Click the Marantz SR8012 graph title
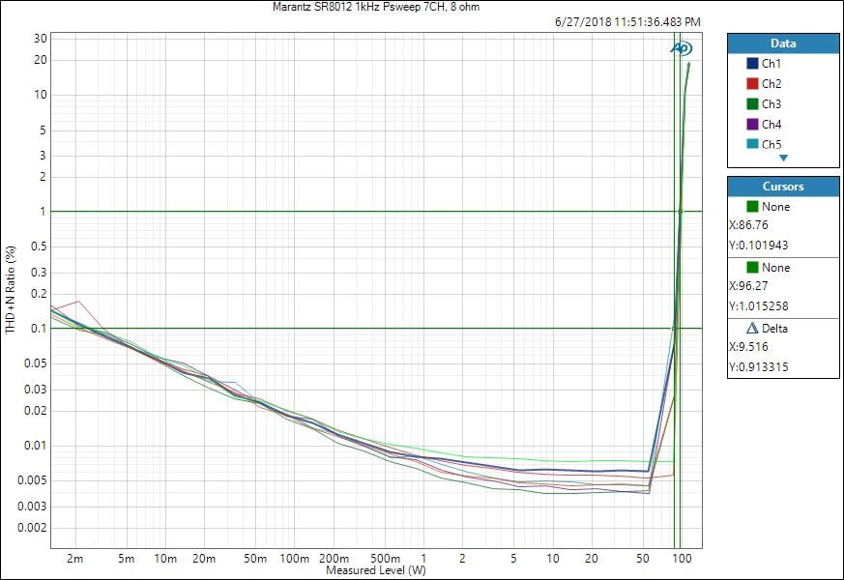Viewport: 844px width, 580px height. (x=369, y=7)
